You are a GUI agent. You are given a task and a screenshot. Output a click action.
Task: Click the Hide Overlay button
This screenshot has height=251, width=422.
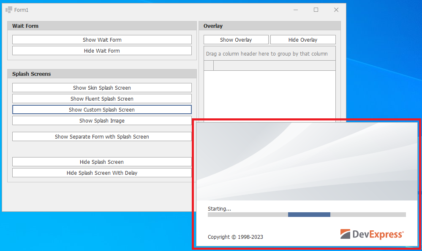[x=303, y=40]
